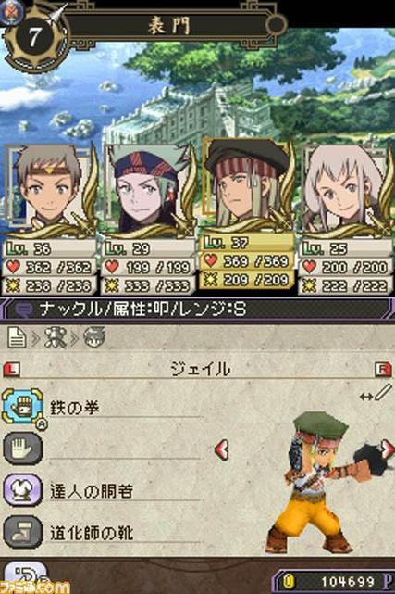The image size is (395, 594).
Task: Select the body armor slot icon
Action: [x=22, y=490]
